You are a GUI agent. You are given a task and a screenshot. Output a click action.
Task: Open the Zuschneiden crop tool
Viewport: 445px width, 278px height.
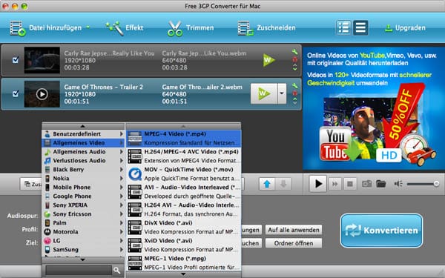pos(266,28)
